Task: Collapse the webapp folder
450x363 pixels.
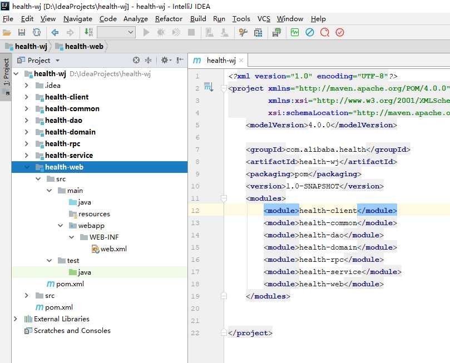Action: click(60, 226)
